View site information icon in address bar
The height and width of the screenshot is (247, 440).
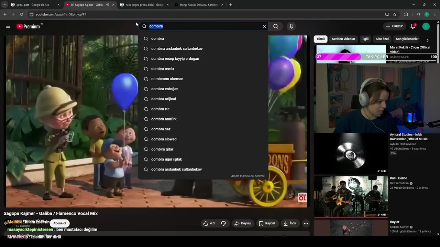coord(31,14)
